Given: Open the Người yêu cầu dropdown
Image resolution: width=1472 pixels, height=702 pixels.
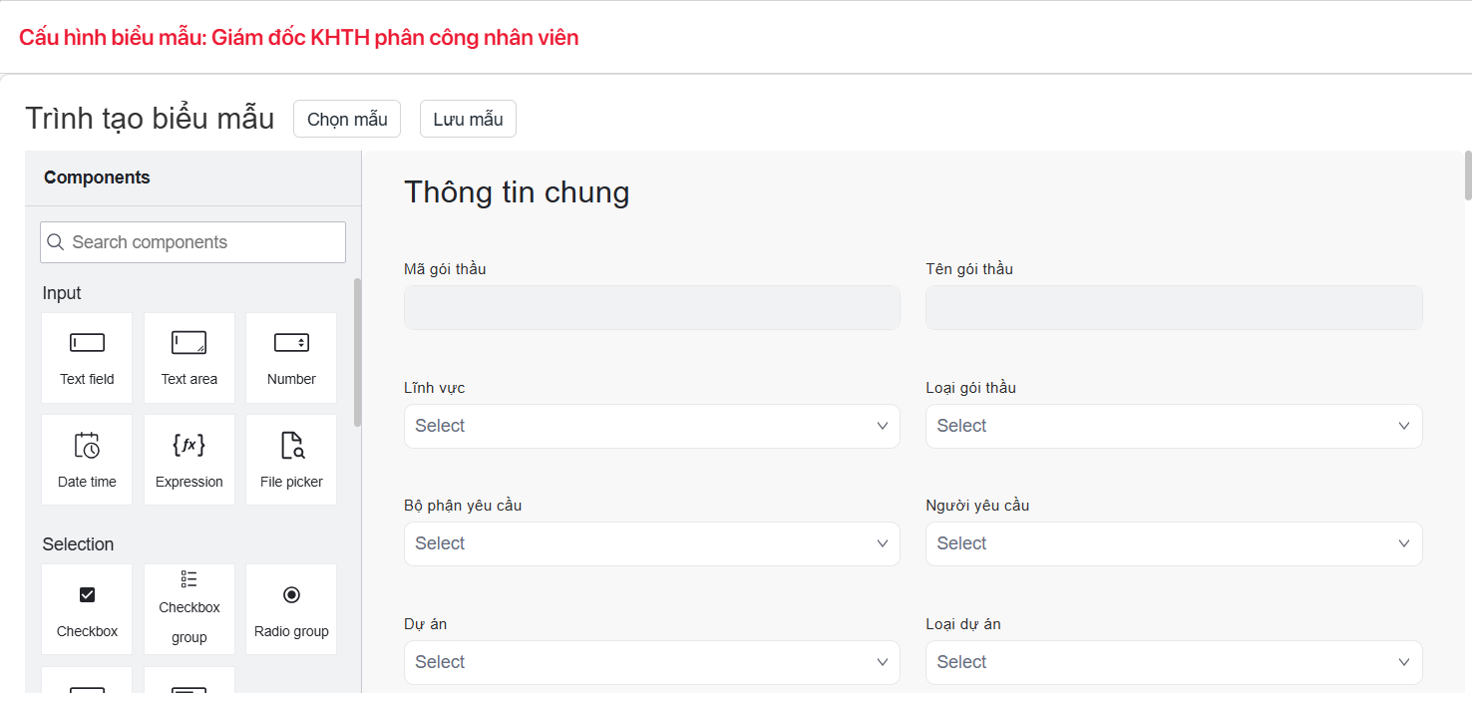Looking at the screenshot, I should (x=1173, y=543).
